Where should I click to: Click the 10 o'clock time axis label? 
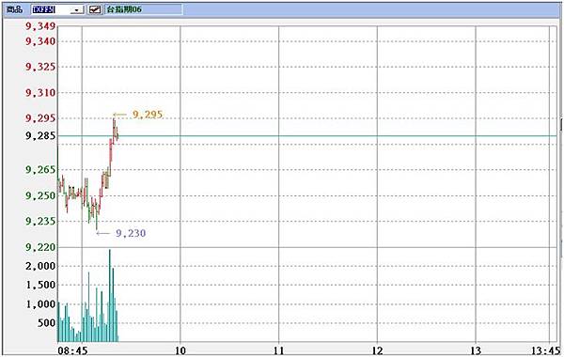click(x=180, y=350)
